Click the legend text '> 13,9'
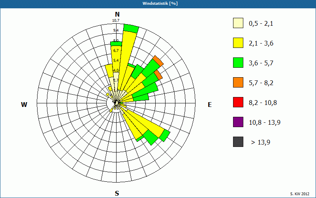Viewport: 316px width, 198px height. coord(261,143)
